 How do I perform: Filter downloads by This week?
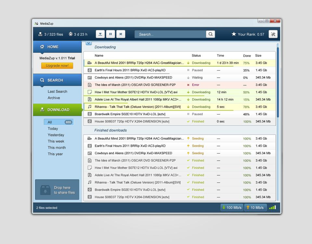tap(56, 141)
